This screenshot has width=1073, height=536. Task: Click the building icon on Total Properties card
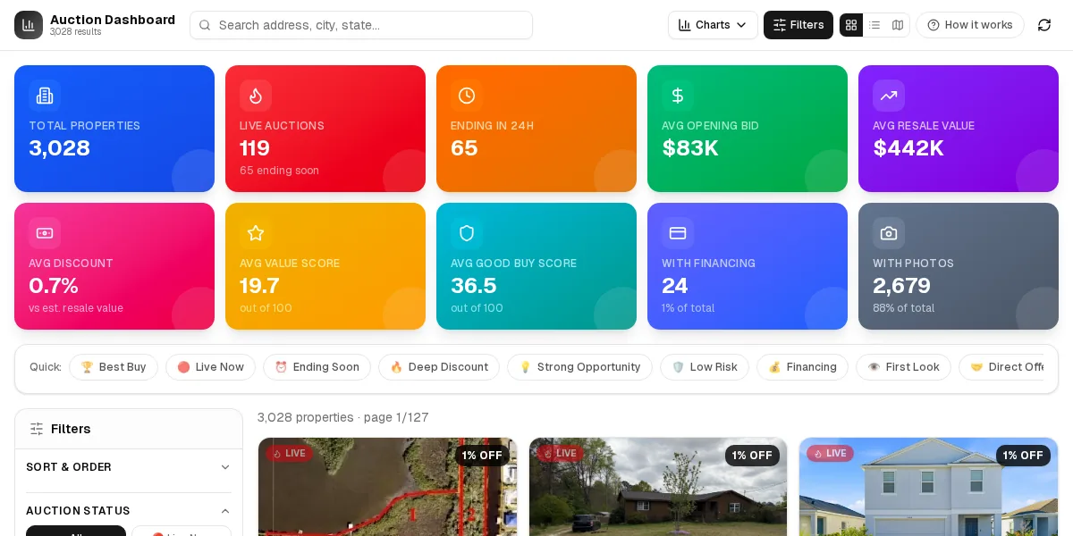(x=45, y=96)
